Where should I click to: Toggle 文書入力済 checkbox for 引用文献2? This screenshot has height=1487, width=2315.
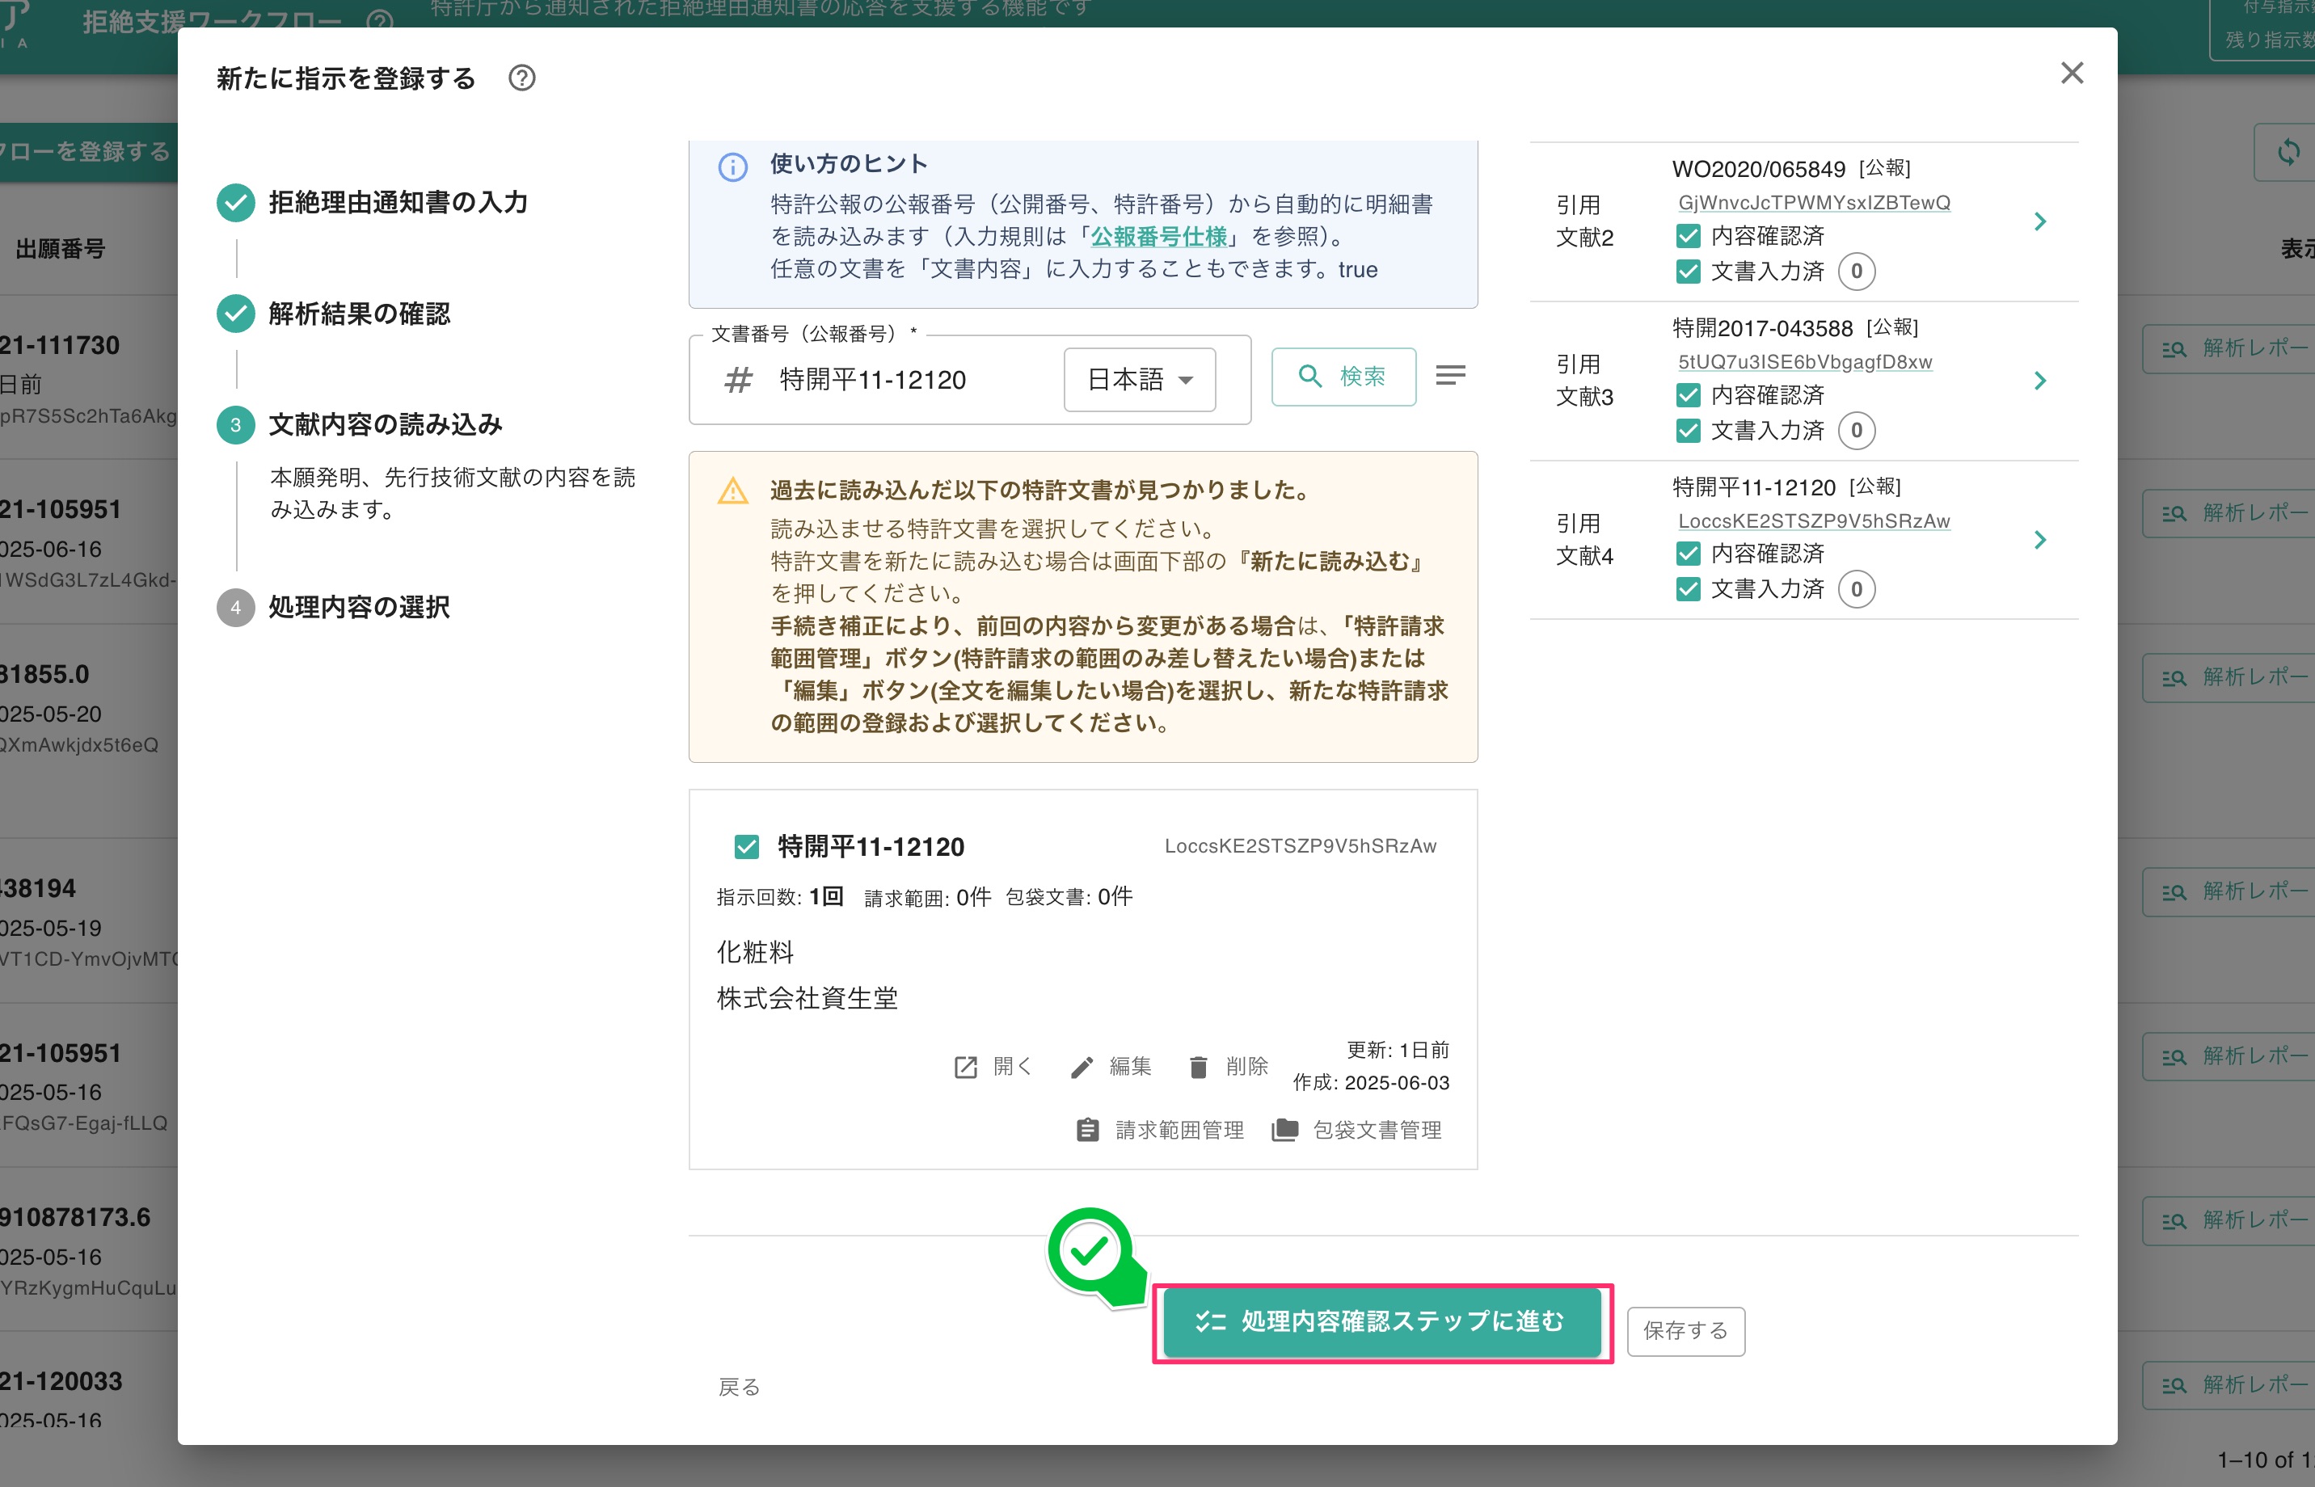[x=1689, y=272]
